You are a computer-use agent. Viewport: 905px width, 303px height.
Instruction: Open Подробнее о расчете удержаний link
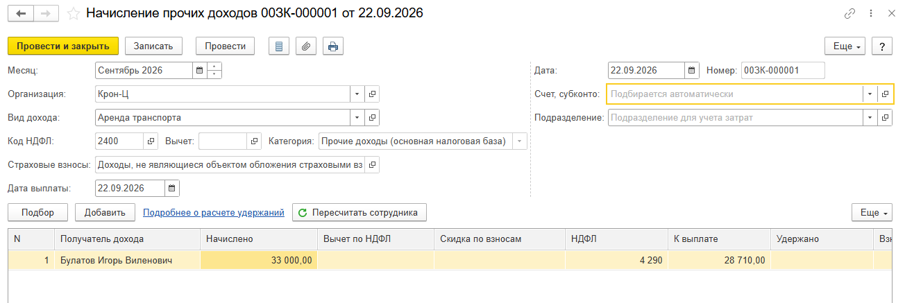pos(214,213)
